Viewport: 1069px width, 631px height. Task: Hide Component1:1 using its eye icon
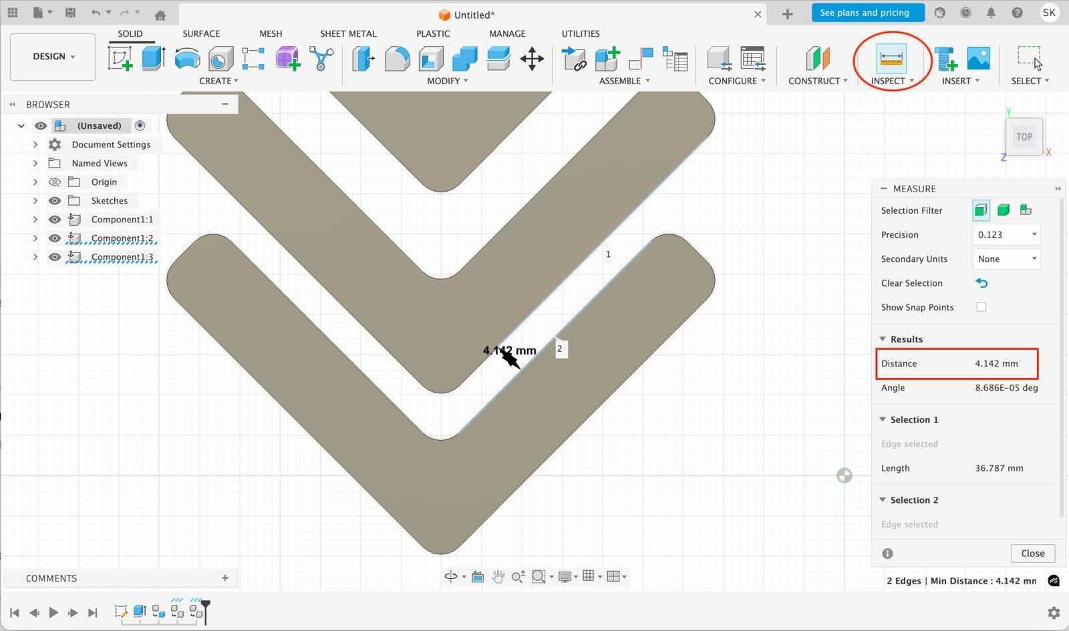[x=55, y=220]
